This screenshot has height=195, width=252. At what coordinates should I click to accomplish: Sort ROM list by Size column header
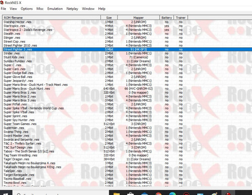(x=109, y=18)
